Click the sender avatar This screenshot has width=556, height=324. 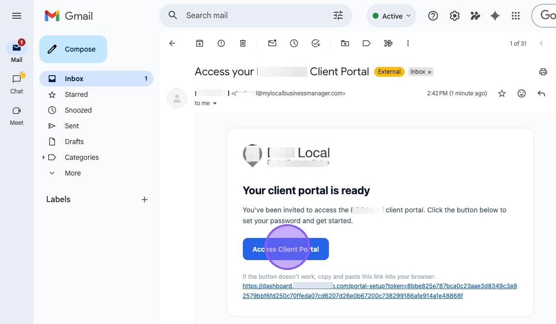pyautogui.click(x=177, y=98)
